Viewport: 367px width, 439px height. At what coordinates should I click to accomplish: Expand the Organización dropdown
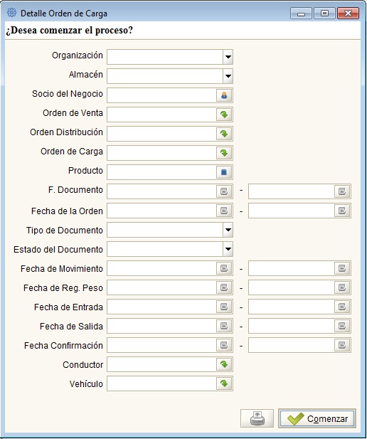pyautogui.click(x=228, y=57)
